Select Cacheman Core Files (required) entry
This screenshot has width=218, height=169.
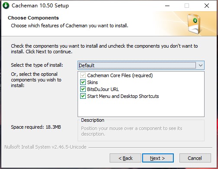[120, 75]
